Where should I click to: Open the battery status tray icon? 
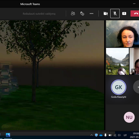tap(110, 135)
